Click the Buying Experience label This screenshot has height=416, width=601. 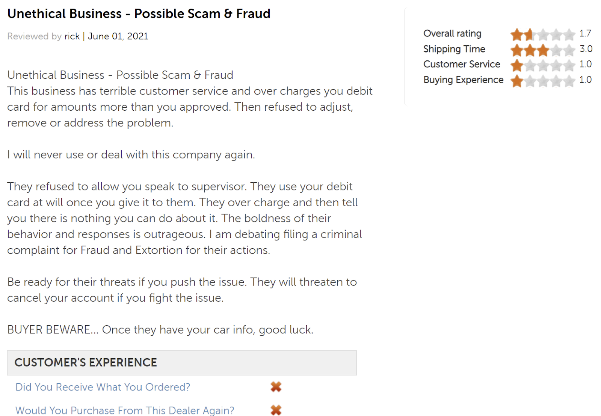[x=463, y=80]
